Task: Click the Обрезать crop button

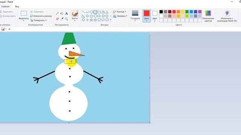Action: [x=37, y=12]
